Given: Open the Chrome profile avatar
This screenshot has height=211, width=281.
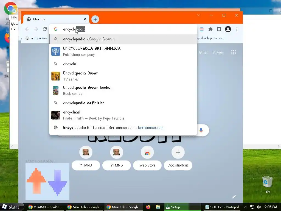Looking at the screenshot, I should 228,29.
